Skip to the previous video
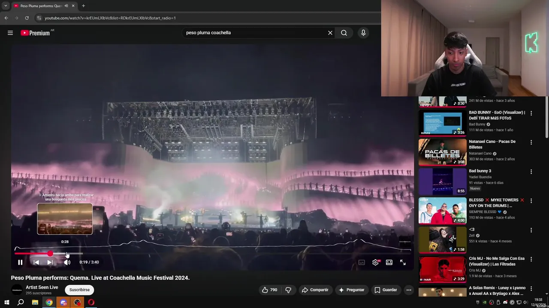The width and height of the screenshot is (549, 308). pyautogui.click(x=36, y=262)
